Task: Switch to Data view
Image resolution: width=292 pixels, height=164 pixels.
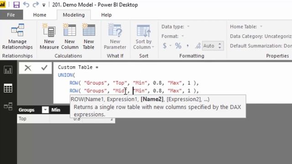Action: 8,88
